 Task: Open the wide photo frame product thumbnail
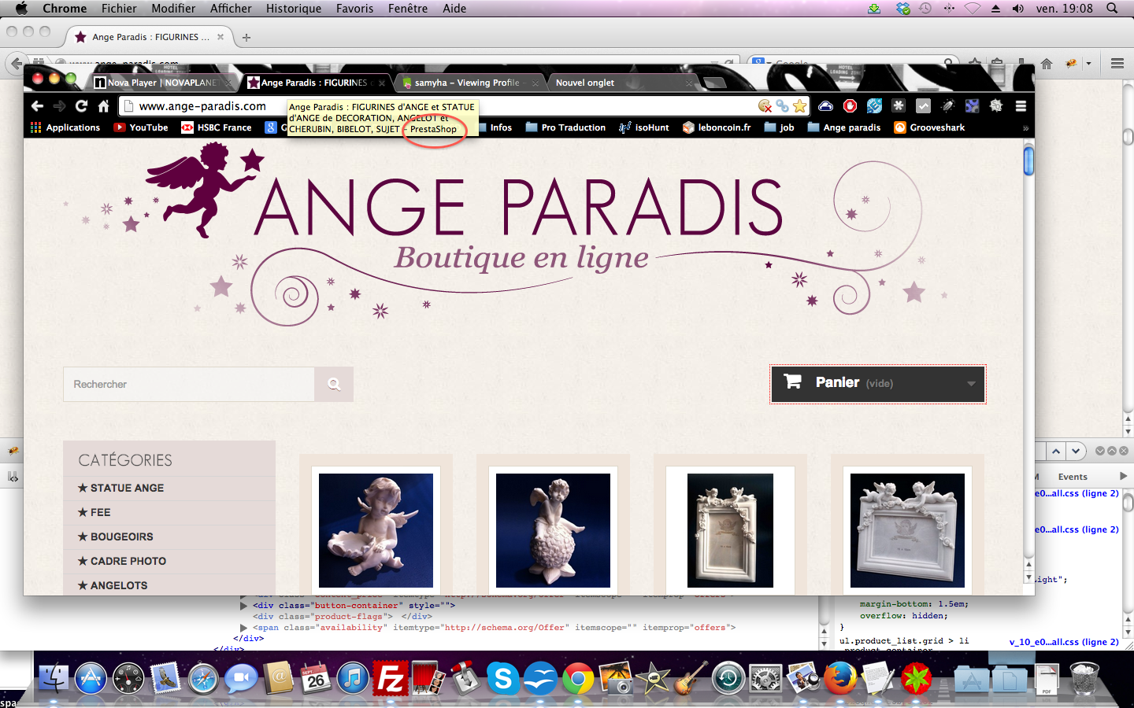(907, 530)
